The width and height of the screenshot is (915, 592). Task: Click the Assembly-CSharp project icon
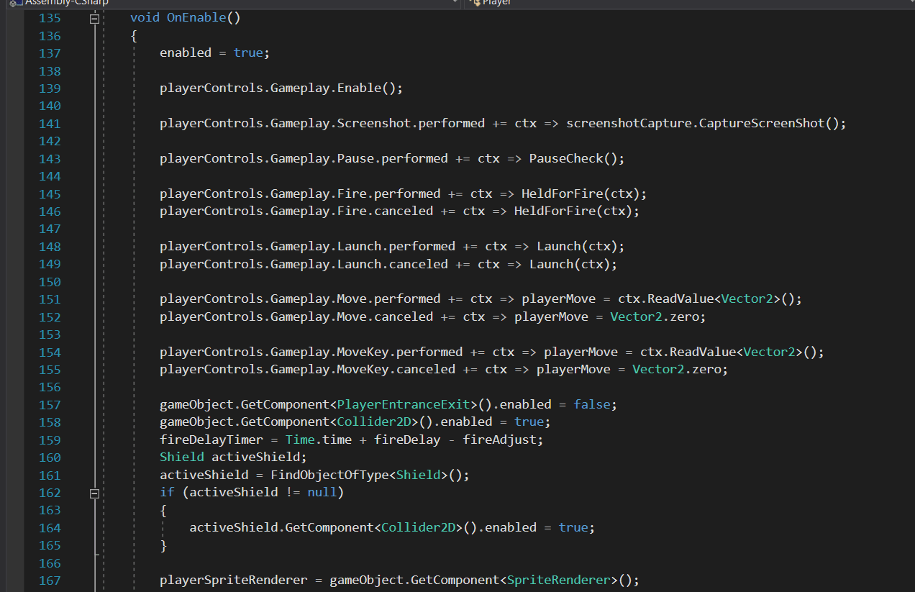tap(14, 3)
